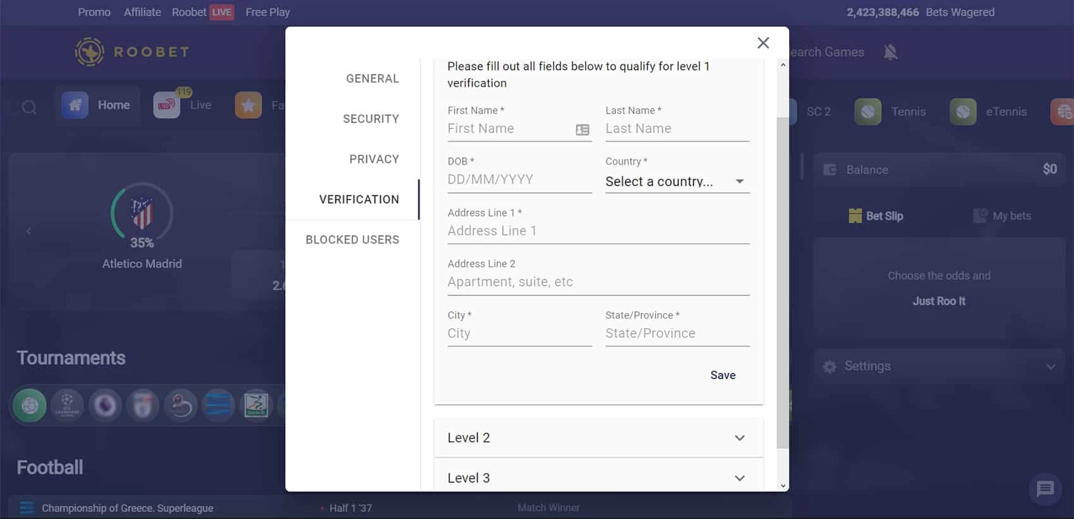Select the blue striped Greece tournament icon
The height and width of the screenshot is (519, 1074).
[x=219, y=405]
